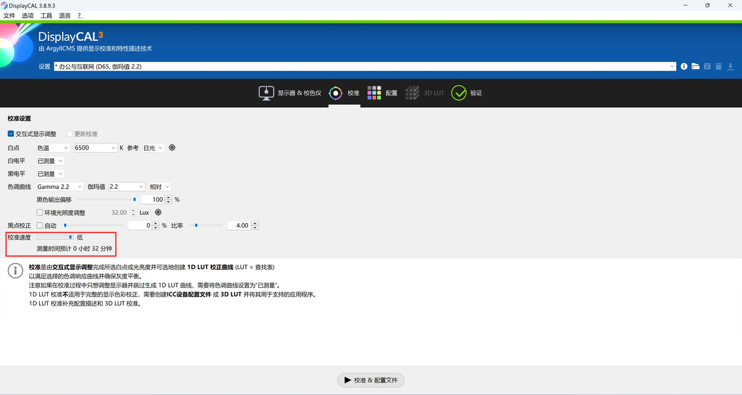Open the 文件 menu
742x395 pixels.
click(9, 16)
